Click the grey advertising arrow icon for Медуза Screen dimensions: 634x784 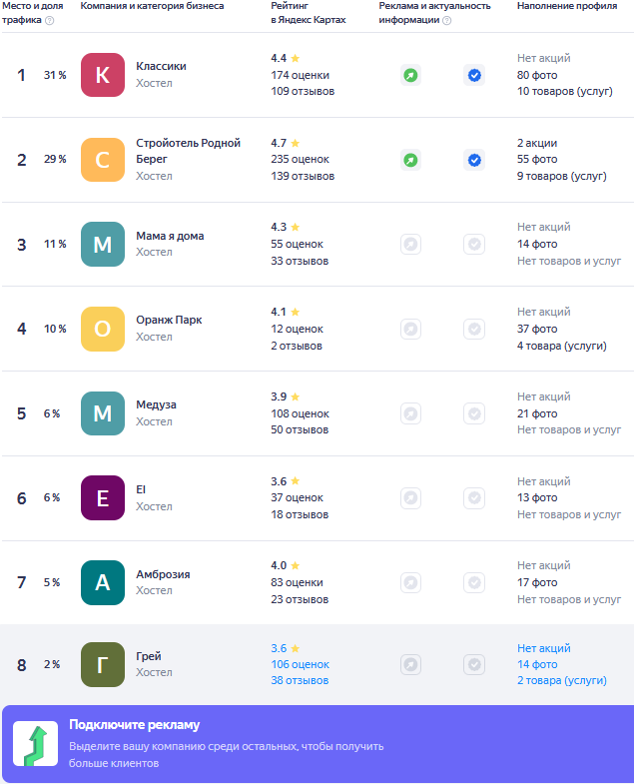pos(410,413)
